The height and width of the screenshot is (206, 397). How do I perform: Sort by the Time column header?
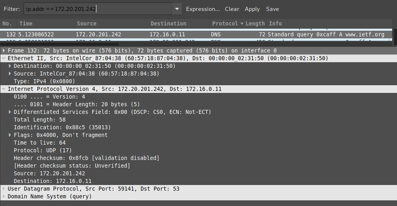click(45, 23)
